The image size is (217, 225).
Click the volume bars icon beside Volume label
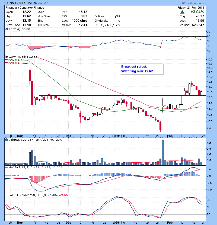coord(6,140)
